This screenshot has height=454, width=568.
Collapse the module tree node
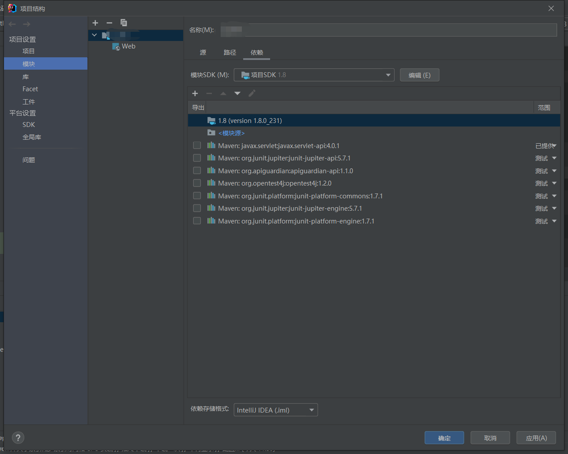tap(94, 35)
